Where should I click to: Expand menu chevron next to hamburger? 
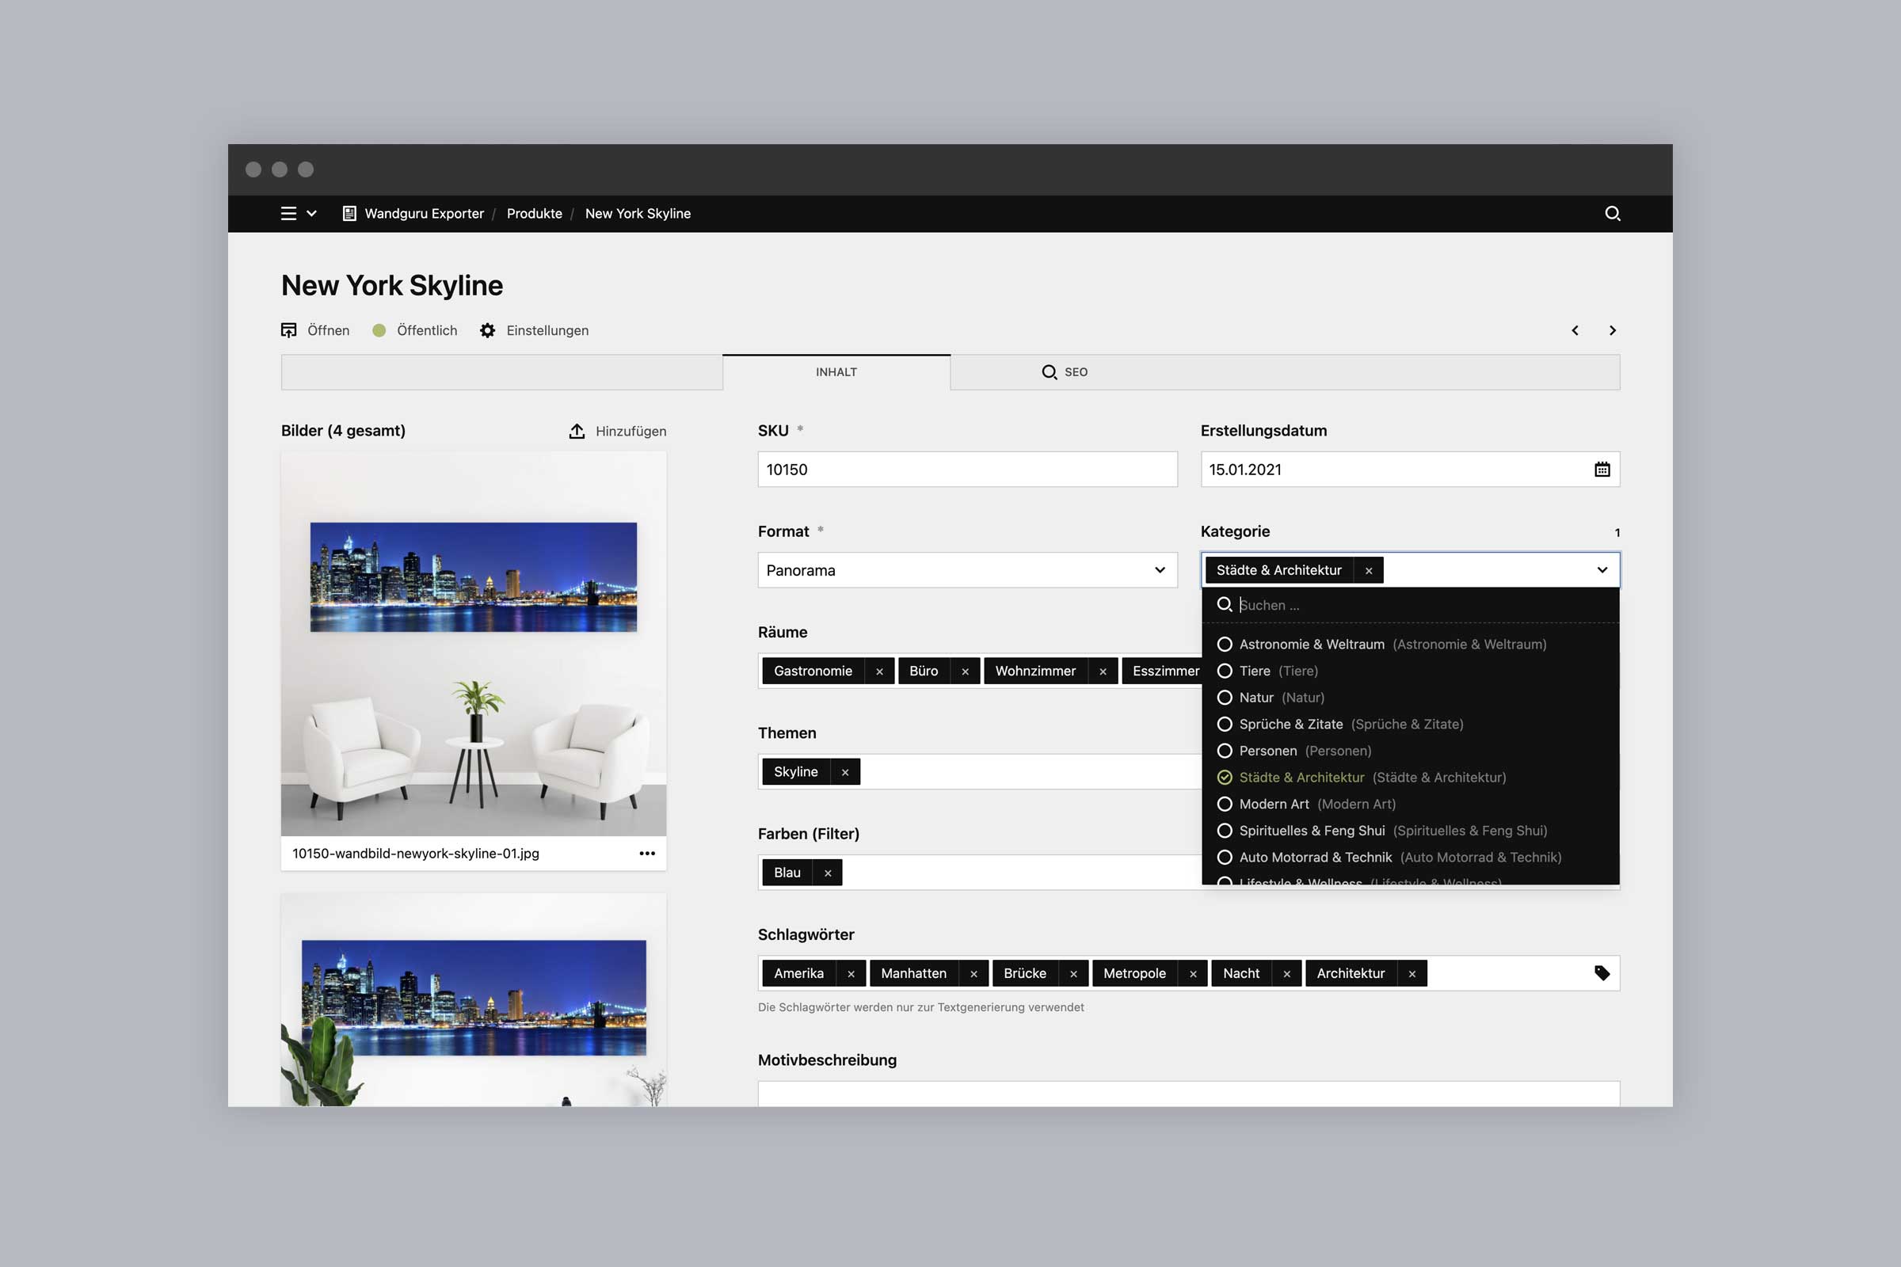(312, 213)
